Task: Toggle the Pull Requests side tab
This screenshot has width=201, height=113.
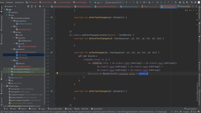Action: (1, 39)
